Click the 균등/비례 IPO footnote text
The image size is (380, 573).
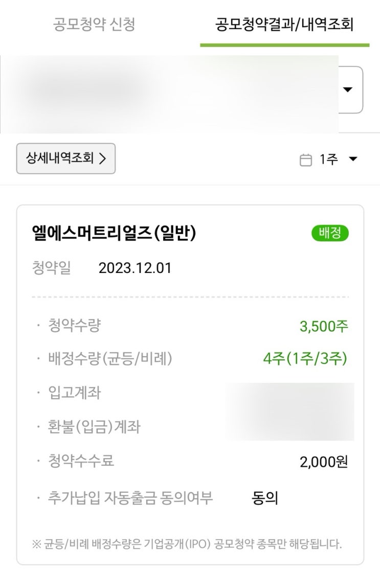click(x=187, y=544)
